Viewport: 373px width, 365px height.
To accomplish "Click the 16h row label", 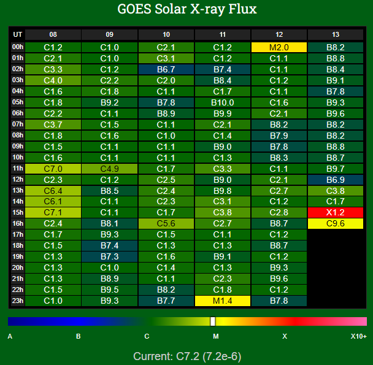I will (x=18, y=223).
